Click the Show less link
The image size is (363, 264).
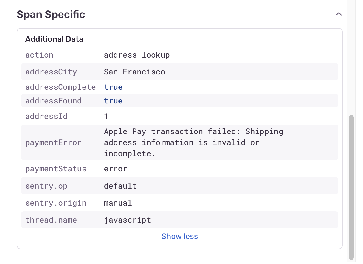point(180,236)
